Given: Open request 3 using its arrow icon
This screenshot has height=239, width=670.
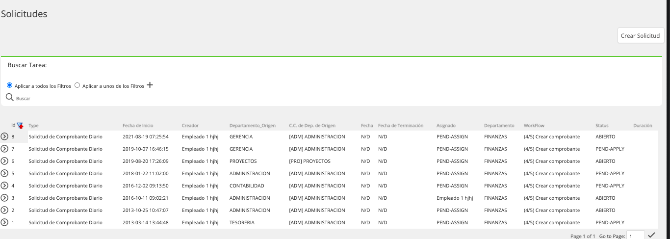Looking at the screenshot, I should tap(4, 198).
